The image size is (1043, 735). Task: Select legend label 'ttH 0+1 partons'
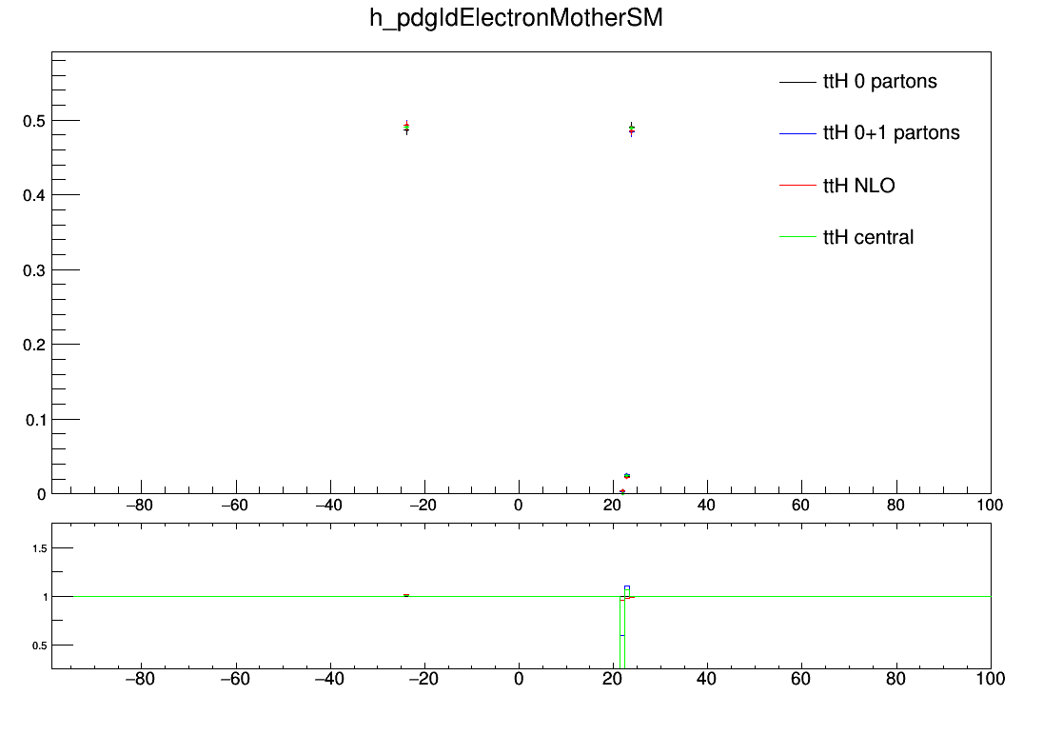[892, 133]
